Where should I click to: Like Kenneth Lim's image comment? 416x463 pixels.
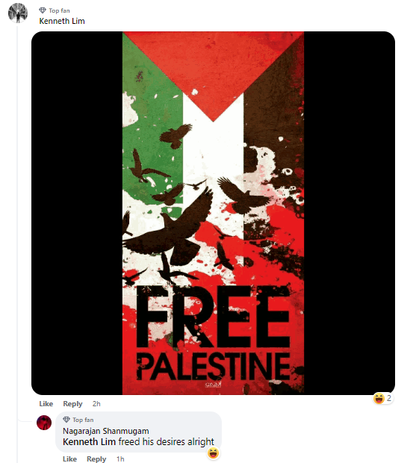coord(46,404)
